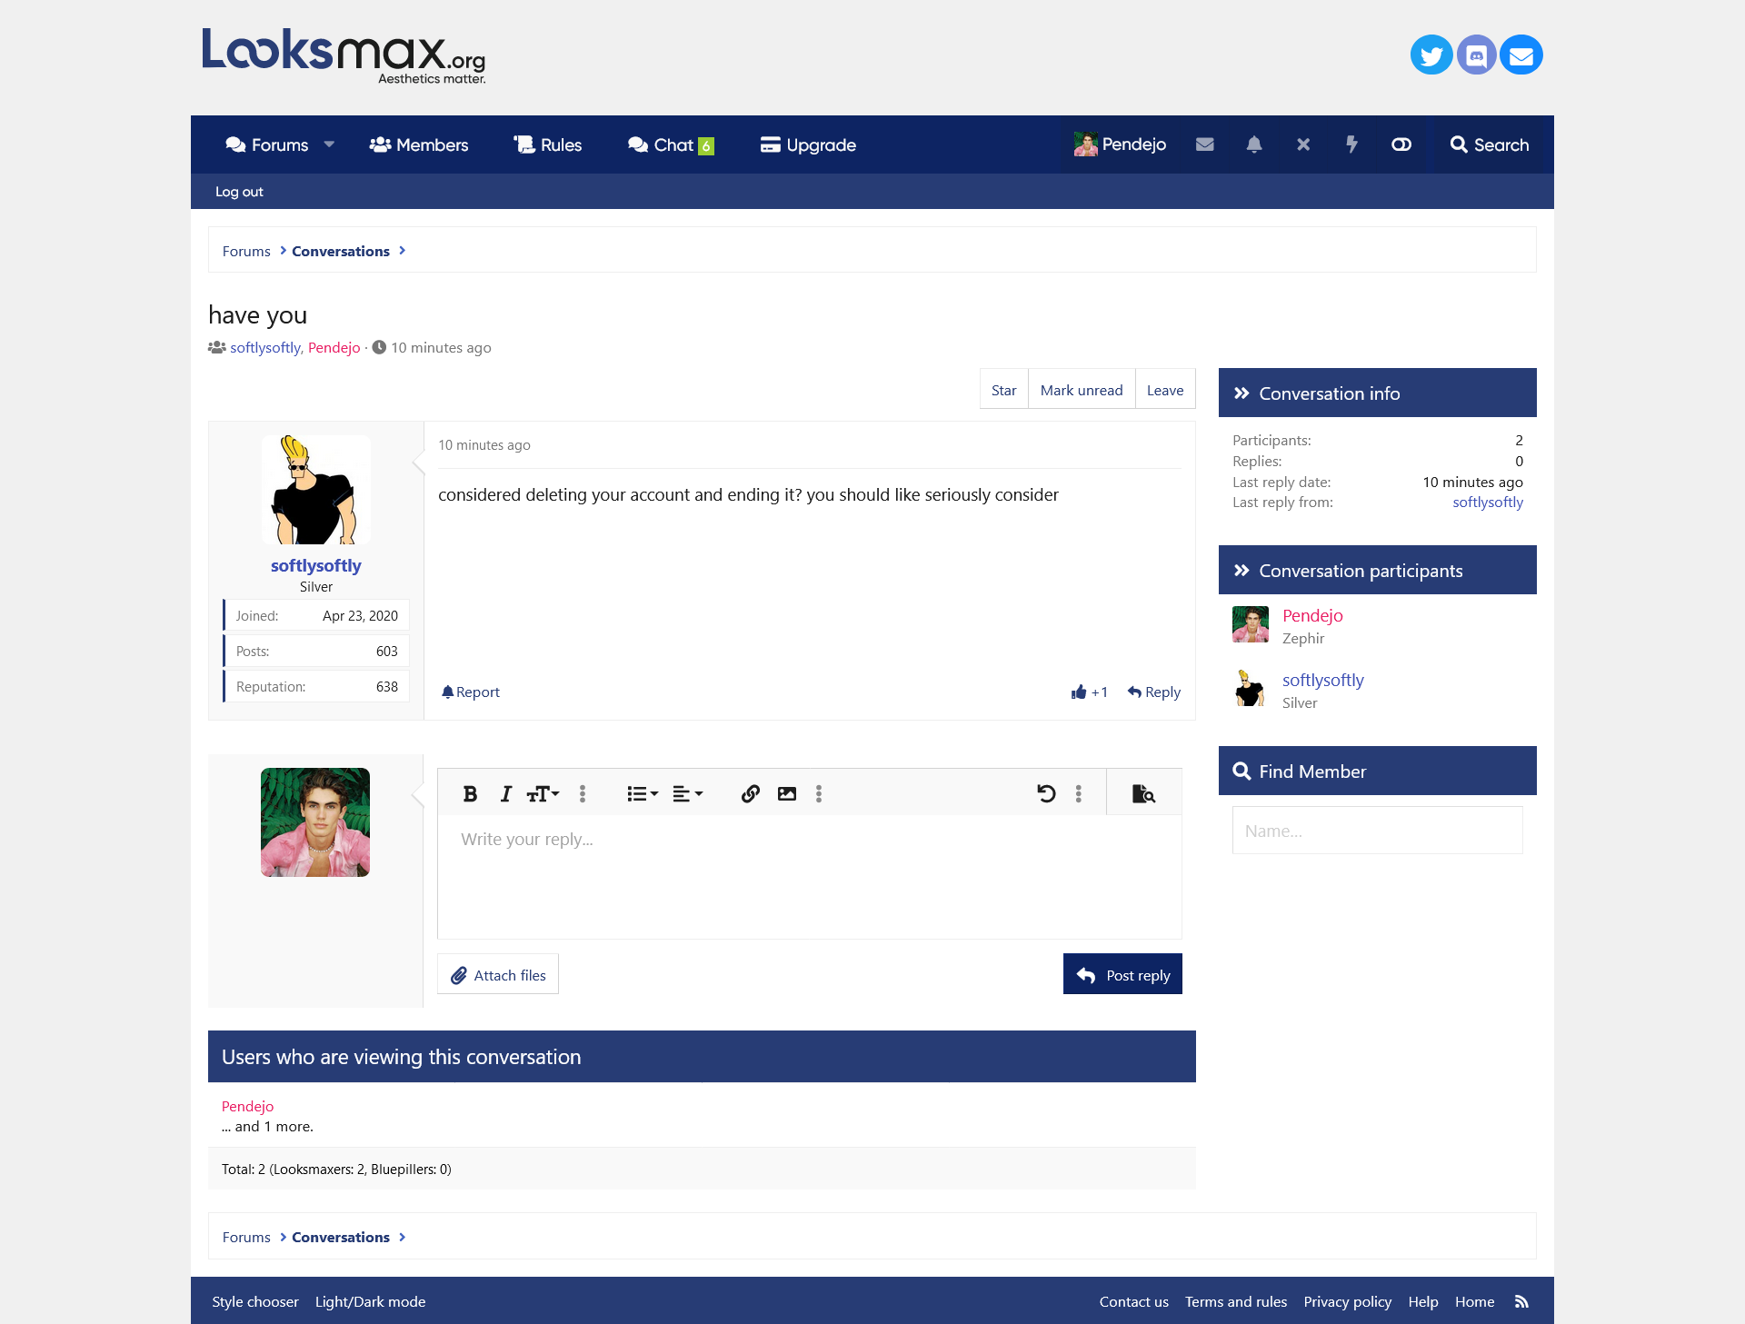Click your Pendejo avatar beside reply editor

(315, 822)
